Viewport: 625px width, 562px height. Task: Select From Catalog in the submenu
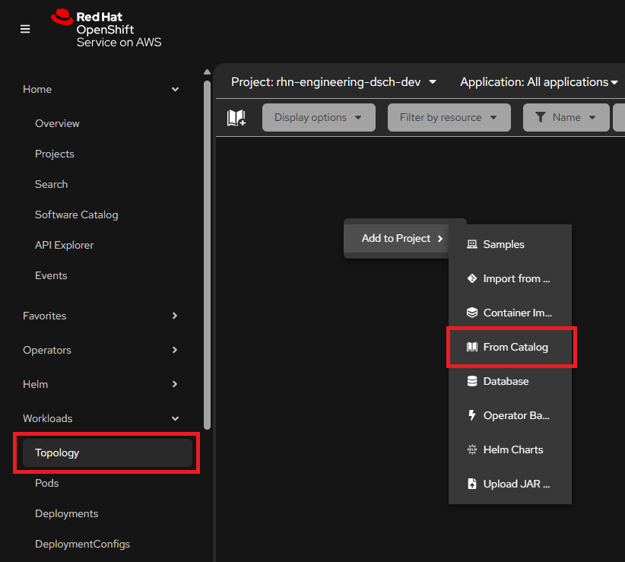[x=515, y=347]
